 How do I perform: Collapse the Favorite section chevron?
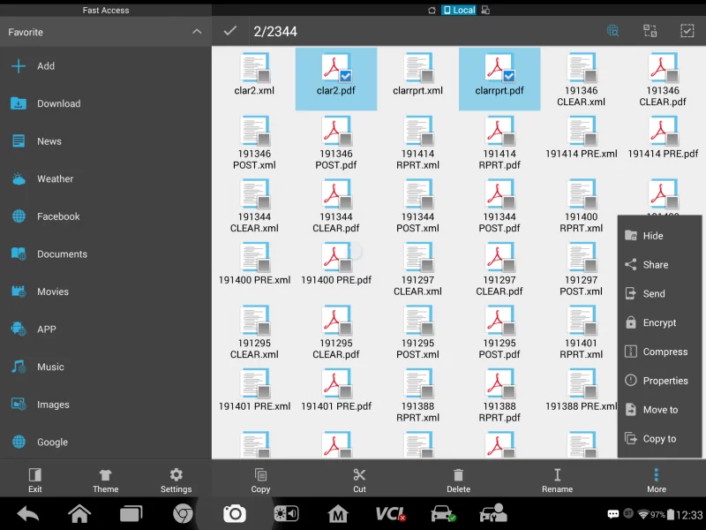(196, 32)
